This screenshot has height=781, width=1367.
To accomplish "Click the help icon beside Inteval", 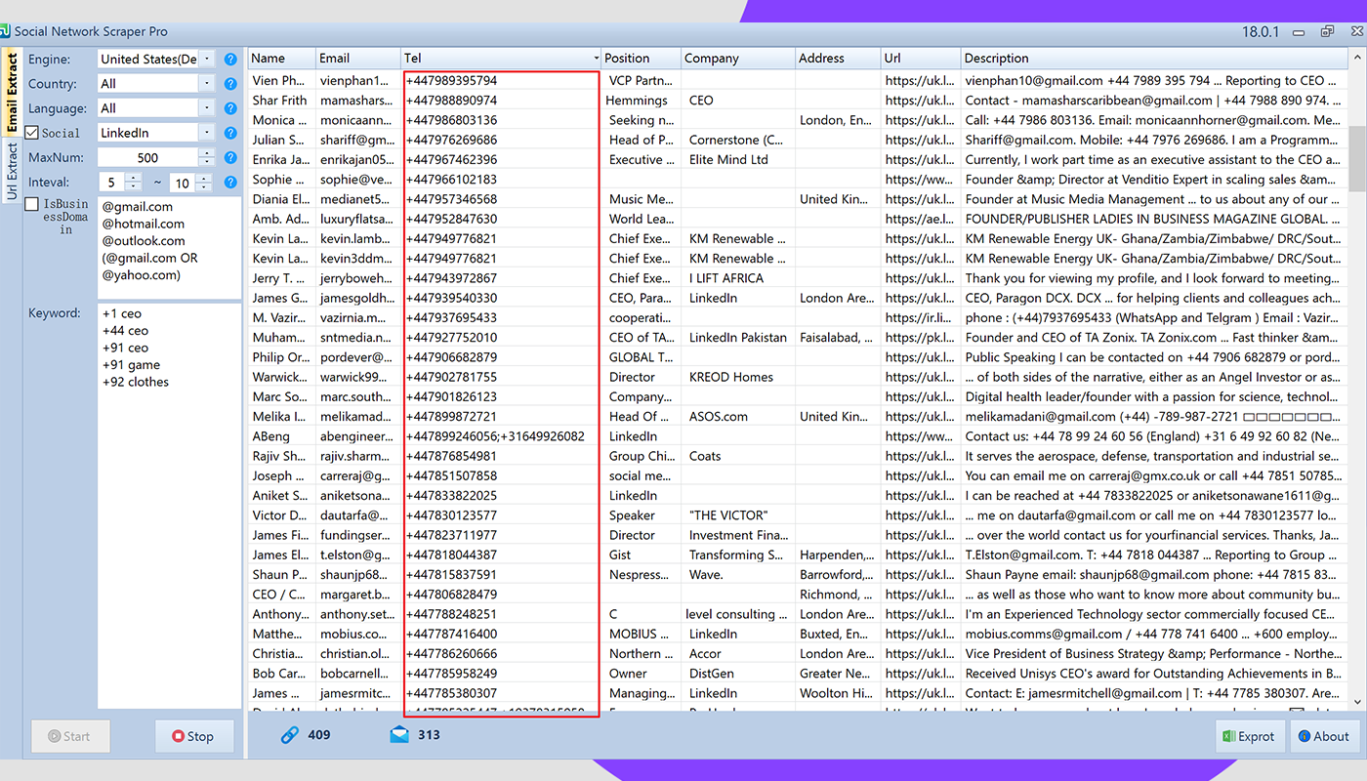I will (230, 183).
